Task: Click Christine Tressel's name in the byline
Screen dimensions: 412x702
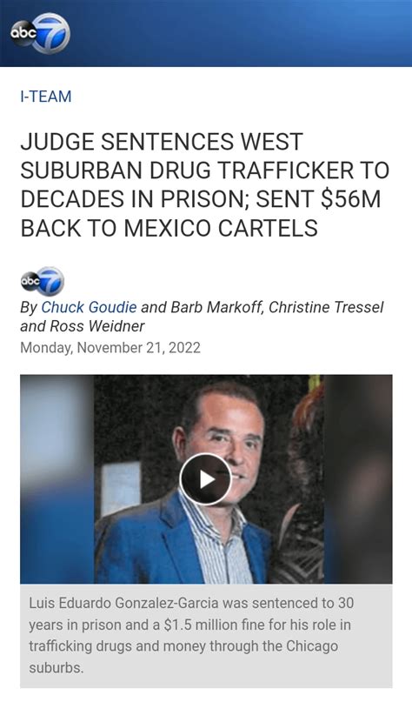Action: 326,307
